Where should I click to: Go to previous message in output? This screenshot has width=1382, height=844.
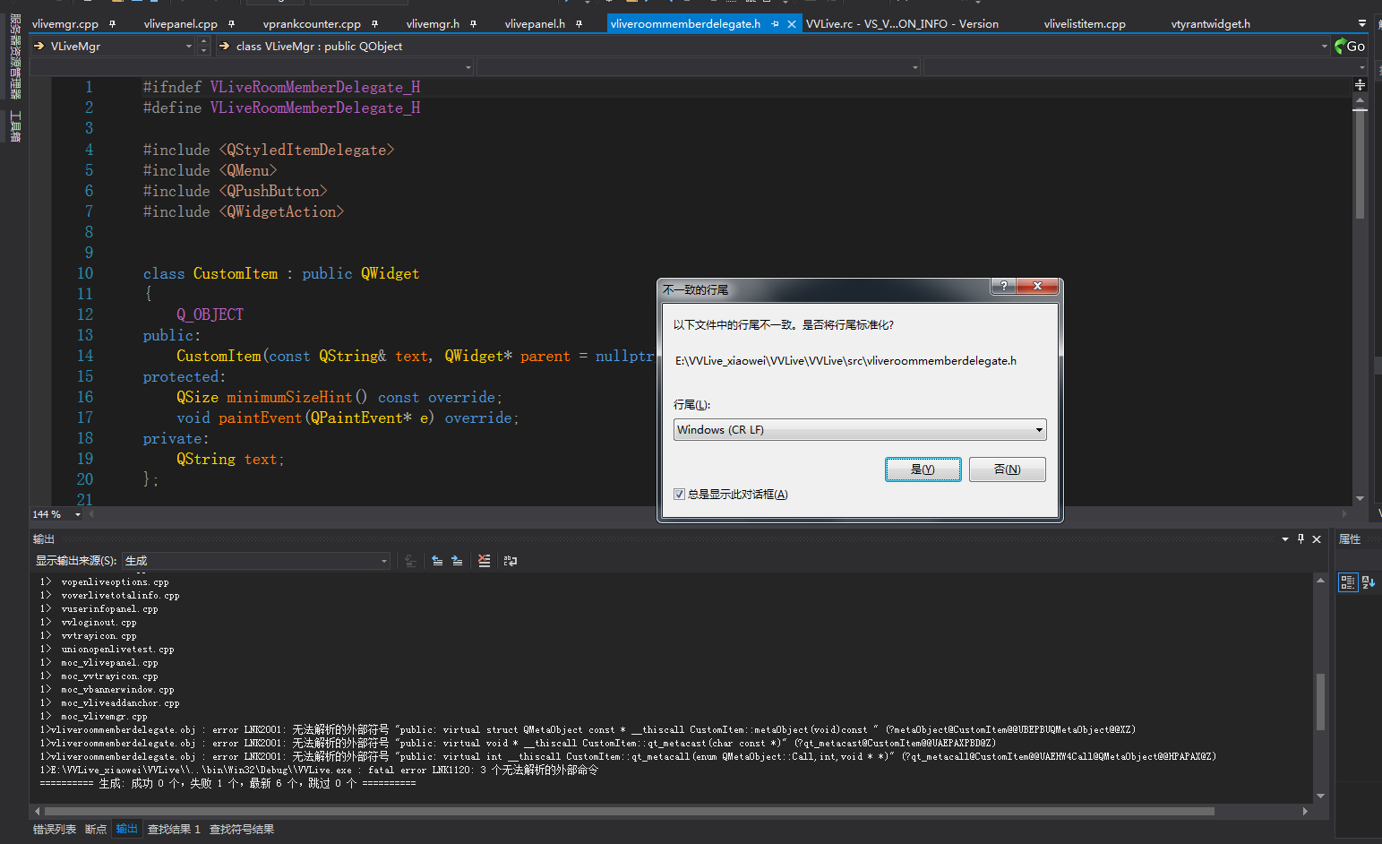[437, 561]
